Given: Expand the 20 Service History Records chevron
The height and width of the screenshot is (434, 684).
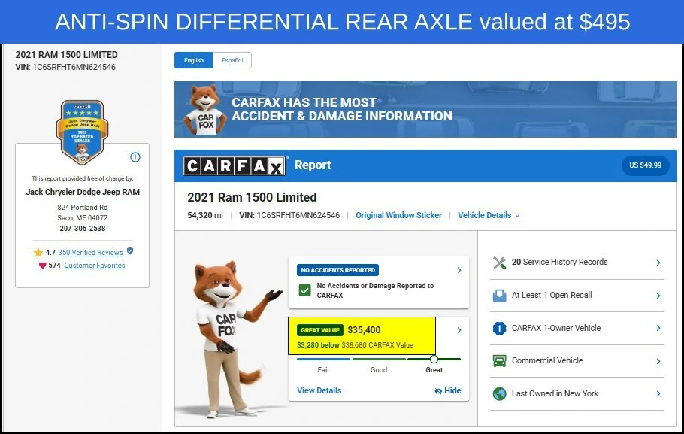Looking at the screenshot, I should click(658, 263).
